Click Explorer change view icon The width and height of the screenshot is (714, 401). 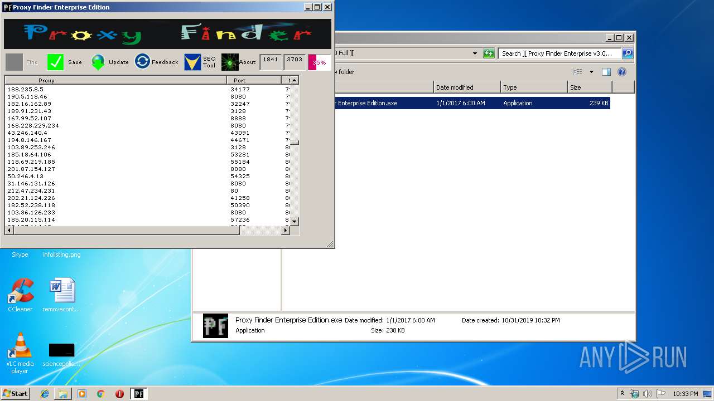[x=578, y=72]
